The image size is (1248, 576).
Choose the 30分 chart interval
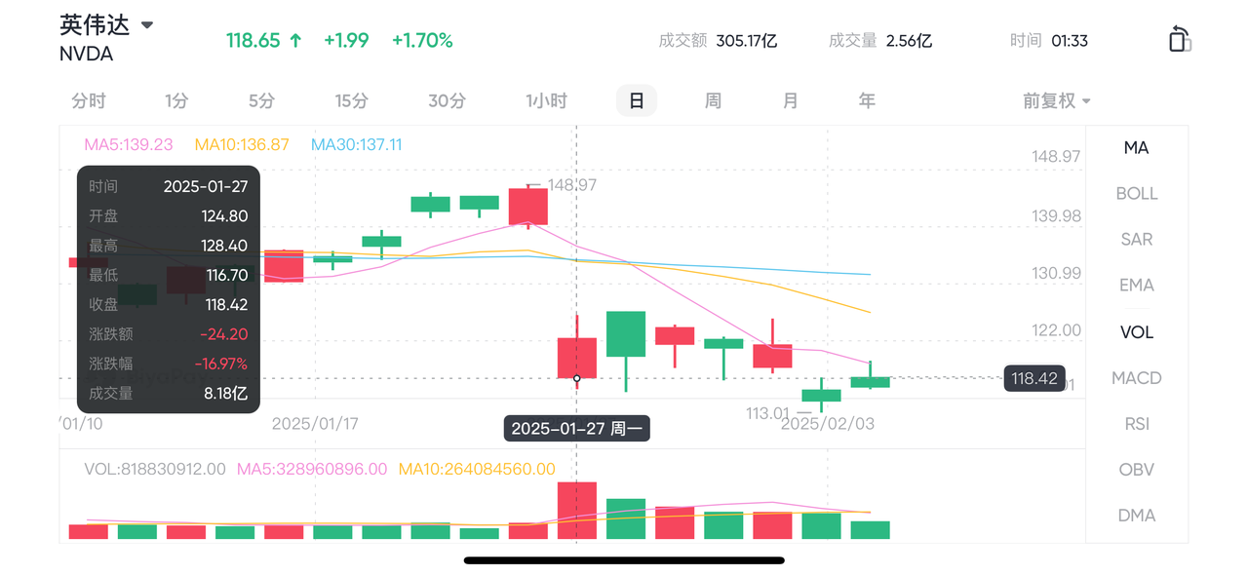tap(447, 100)
